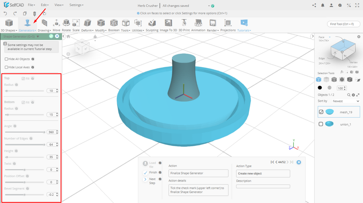Image resolution: width=363 pixels, height=203 pixels.
Task: Search objects with the magnifier icon
Action: tap(349, 95)
